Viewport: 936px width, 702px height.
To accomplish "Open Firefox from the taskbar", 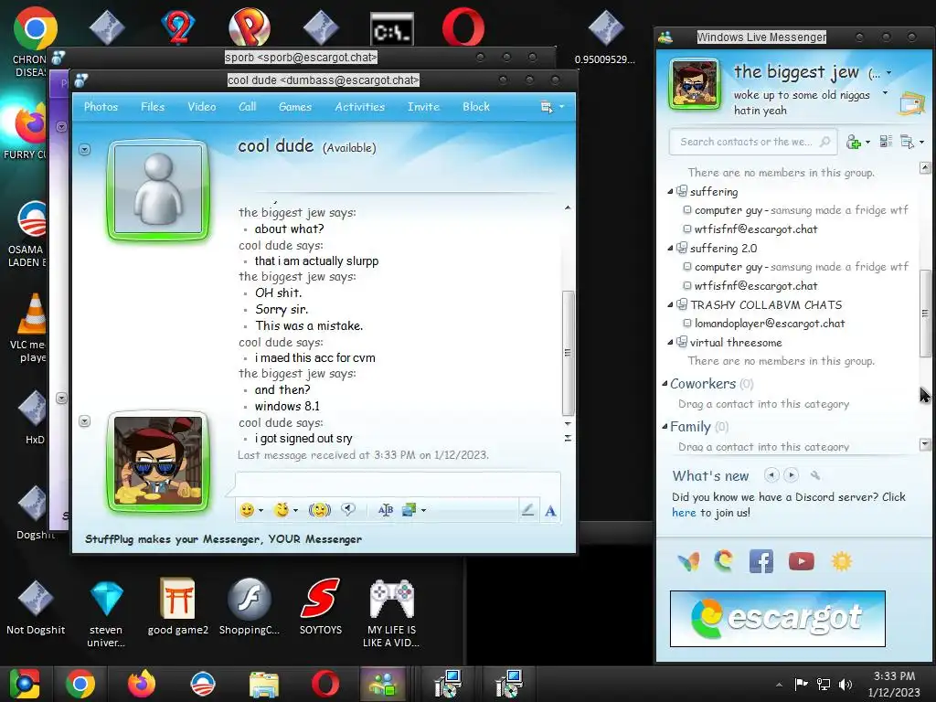I will pos(142,684).
